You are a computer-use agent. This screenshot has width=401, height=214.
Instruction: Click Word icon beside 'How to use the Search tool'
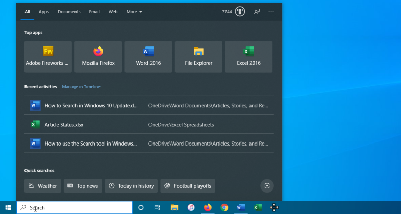coord(35,144)
